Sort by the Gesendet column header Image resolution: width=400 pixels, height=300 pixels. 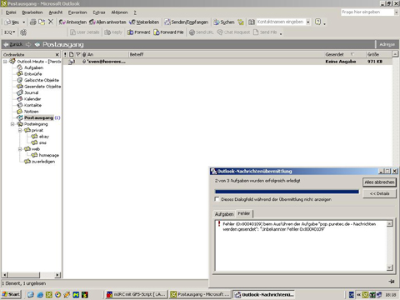point(345,55)
